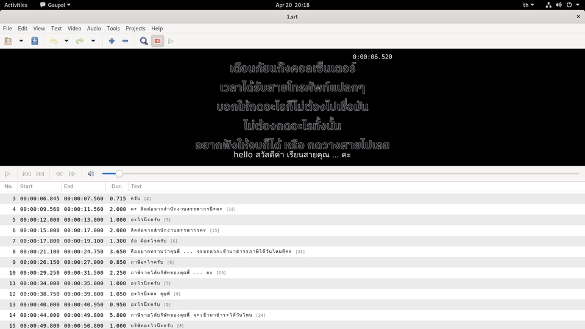Select start time 00:00:34.000 in row 11
The width and height of the screenshot is (585, 329).
tap(40, 283)
